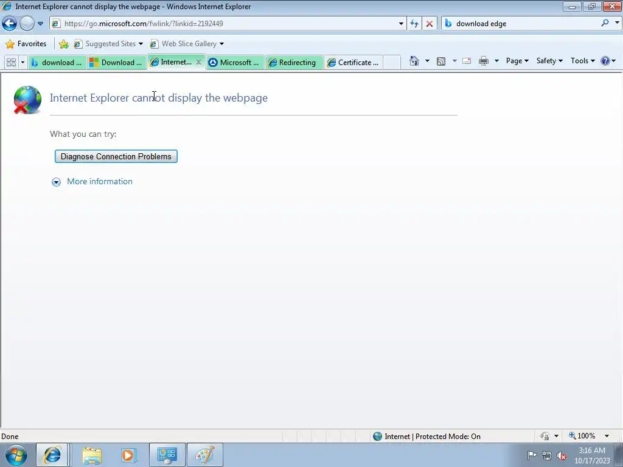Click the Action Center flag tray icon
Screen dimensions: 623x467
[x=532, y=455]
